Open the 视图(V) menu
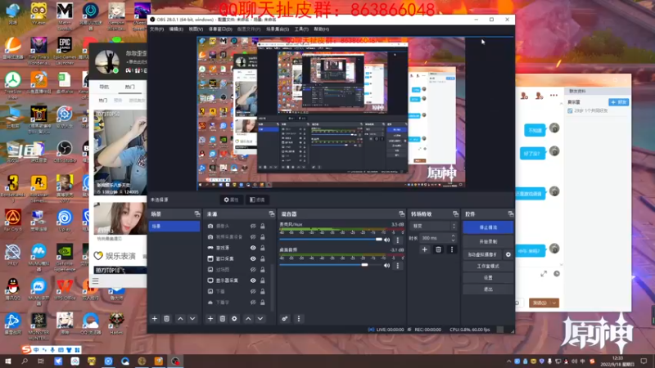Screen dimensions: 655x368 pyautogui.click(x=196, y=29)
